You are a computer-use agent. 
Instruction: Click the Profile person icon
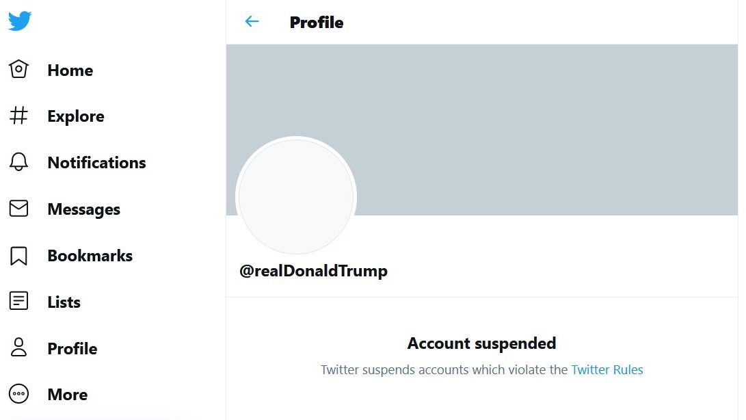[x=19, y=348]
